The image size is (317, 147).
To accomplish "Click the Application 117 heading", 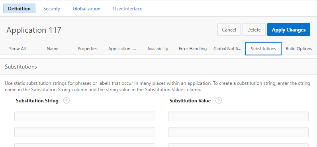I will [x=34, y=30].
